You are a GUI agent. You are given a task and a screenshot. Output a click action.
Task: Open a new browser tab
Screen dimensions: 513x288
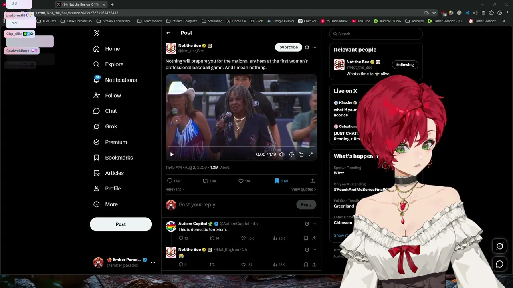pos(112,4)
